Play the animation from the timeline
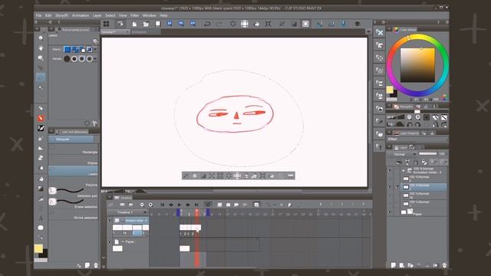The width and height of the screenshot is (491, 276). click(x=180, y=205)
